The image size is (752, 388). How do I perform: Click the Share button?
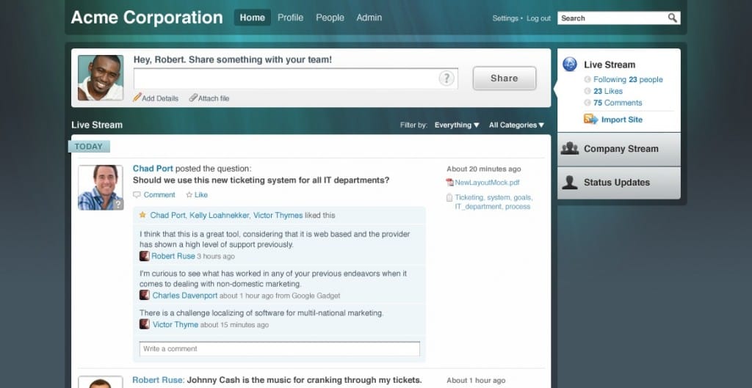[x=504, y=78]
